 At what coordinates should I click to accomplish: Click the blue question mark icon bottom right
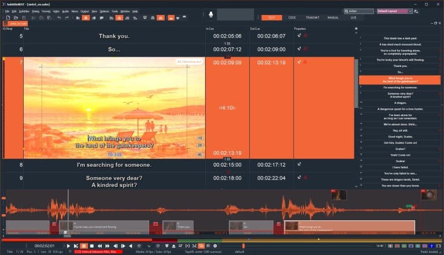[x=431, y=246]
